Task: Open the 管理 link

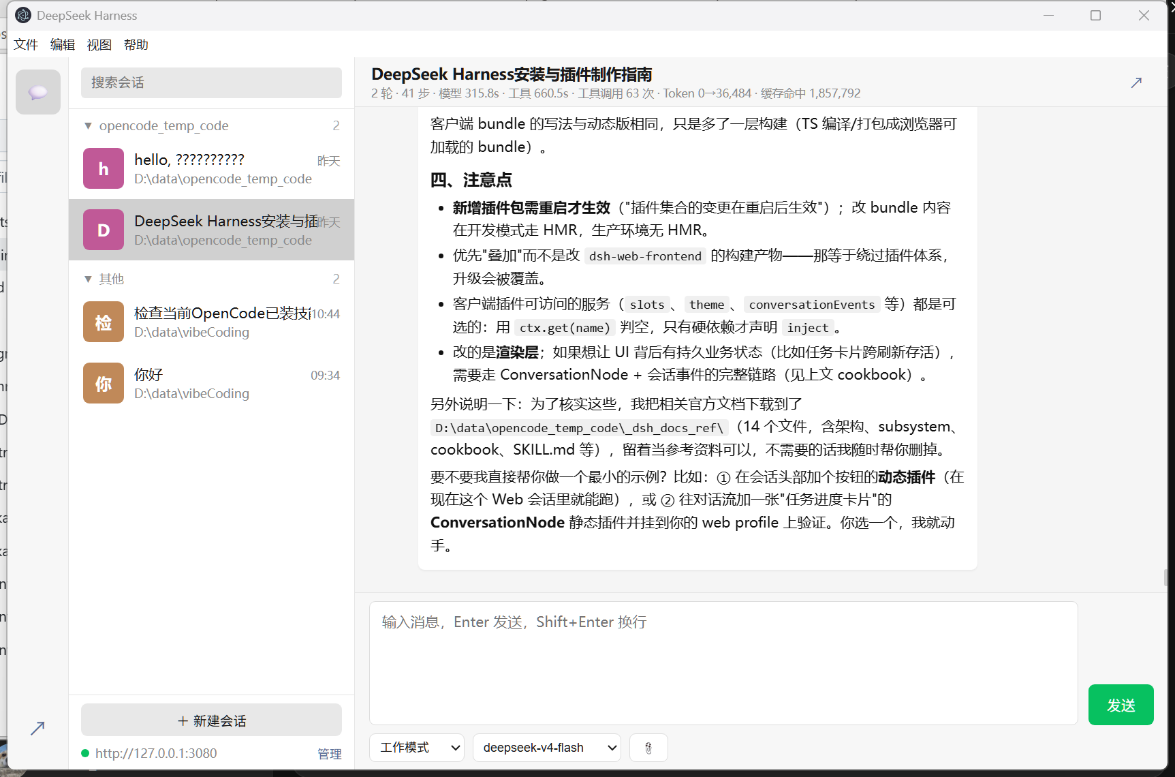Action: (330, 753)
